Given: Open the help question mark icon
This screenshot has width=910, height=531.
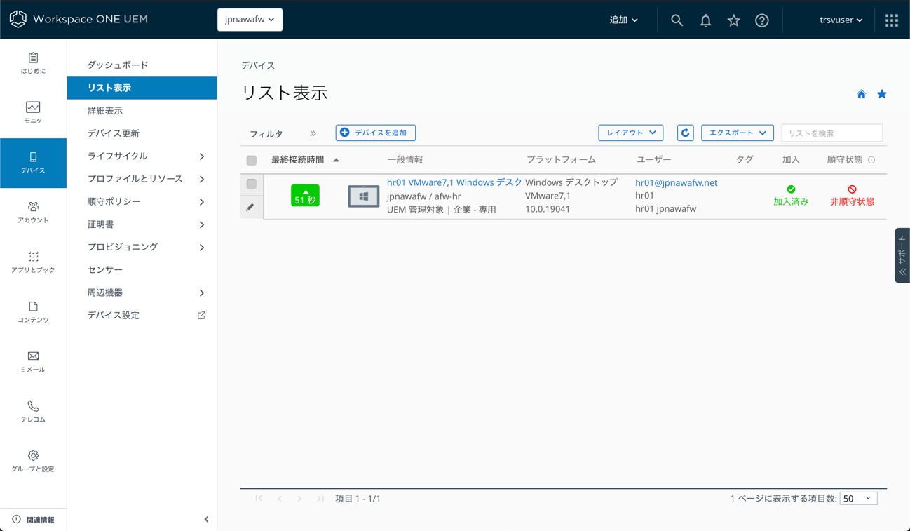Looking at the screenshot, I should 762,20.
